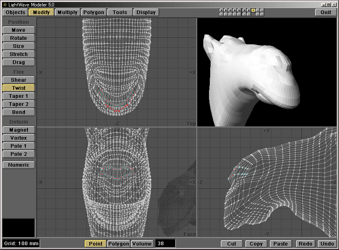Select foreground layer 1 button
Viewport: 339px width, 250px height.
(x=221, y=10)
